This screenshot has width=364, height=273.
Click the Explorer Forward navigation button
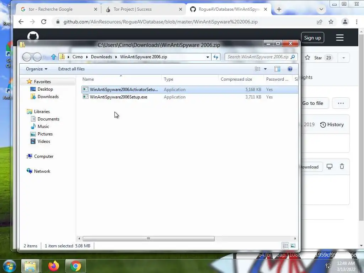(37, 57)
